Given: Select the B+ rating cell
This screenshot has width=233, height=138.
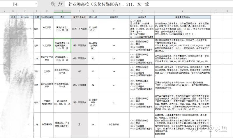Looking at the screenshot, I should coord(114,71).
